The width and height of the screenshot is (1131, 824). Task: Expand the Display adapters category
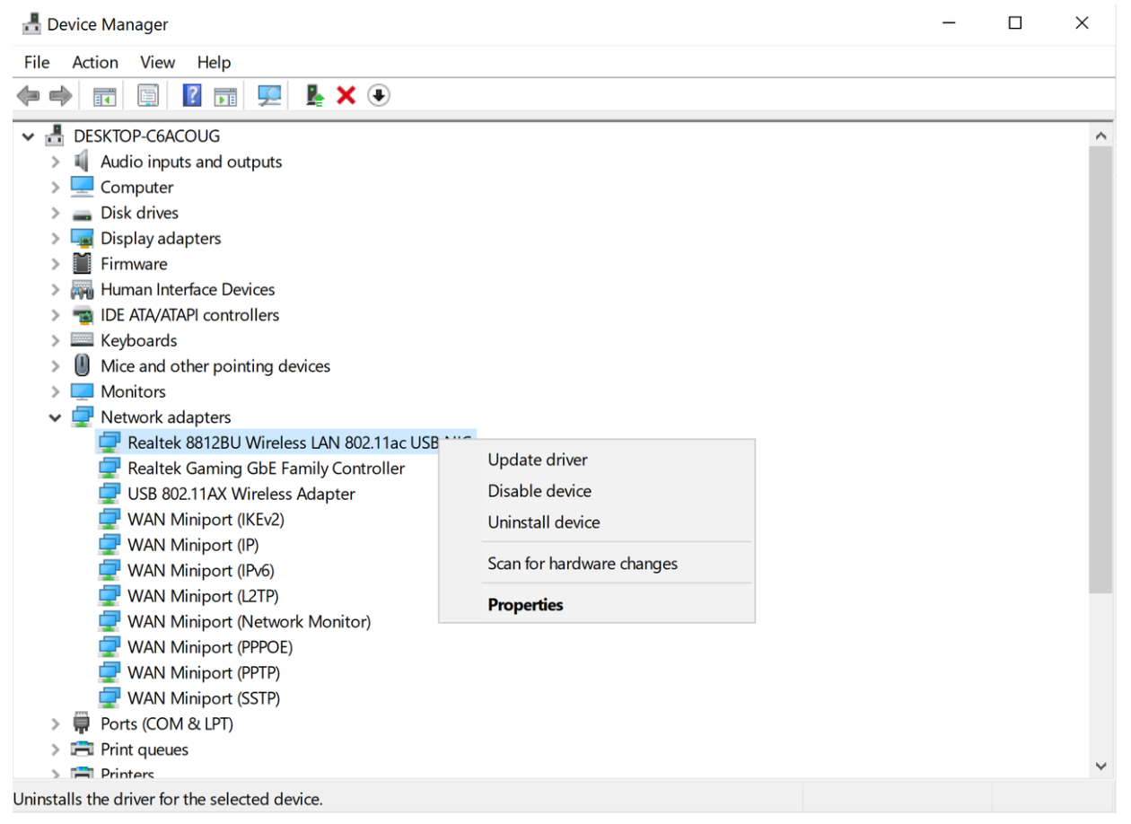click(56, 239)
